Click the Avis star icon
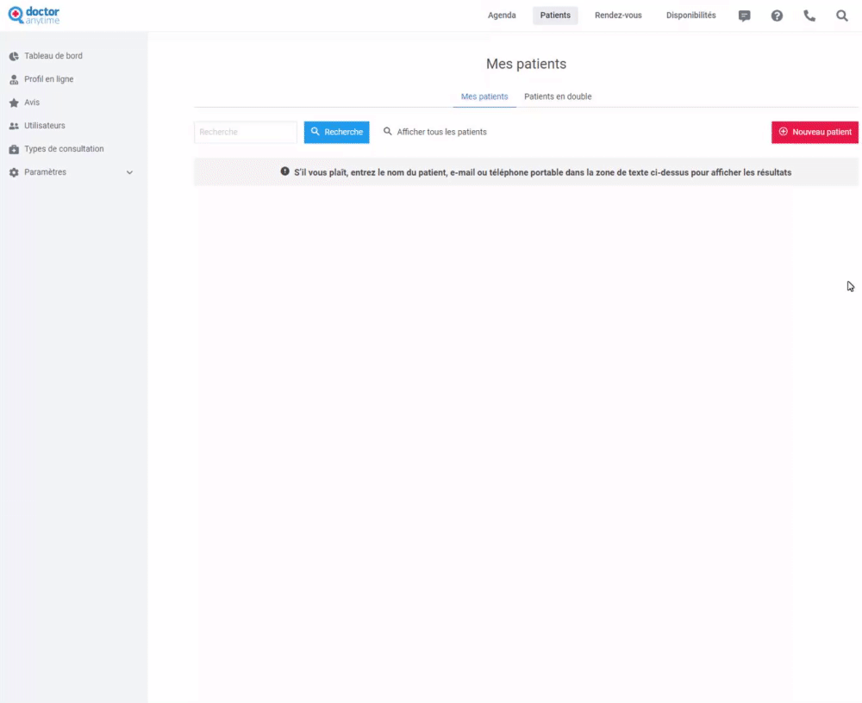This screenshot has height=703, width=862. [14, 103]
